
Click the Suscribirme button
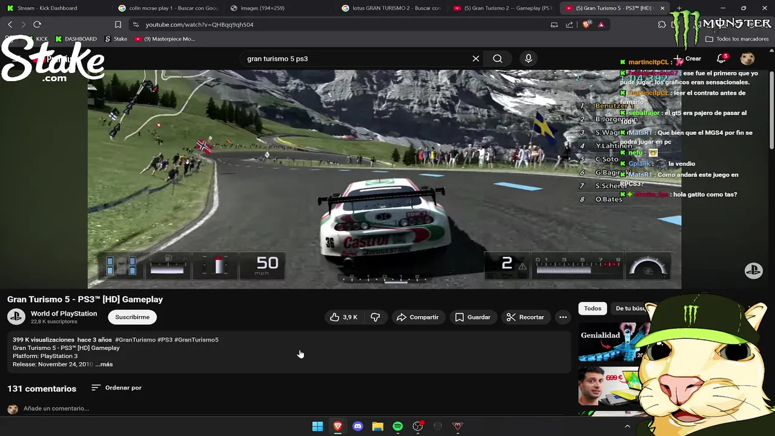tap(133, 317)
